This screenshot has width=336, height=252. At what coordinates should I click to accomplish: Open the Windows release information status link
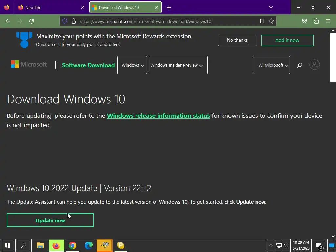coord(158,116)
